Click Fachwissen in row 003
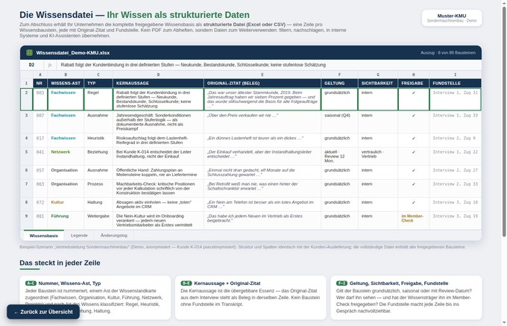 [63, 93]
